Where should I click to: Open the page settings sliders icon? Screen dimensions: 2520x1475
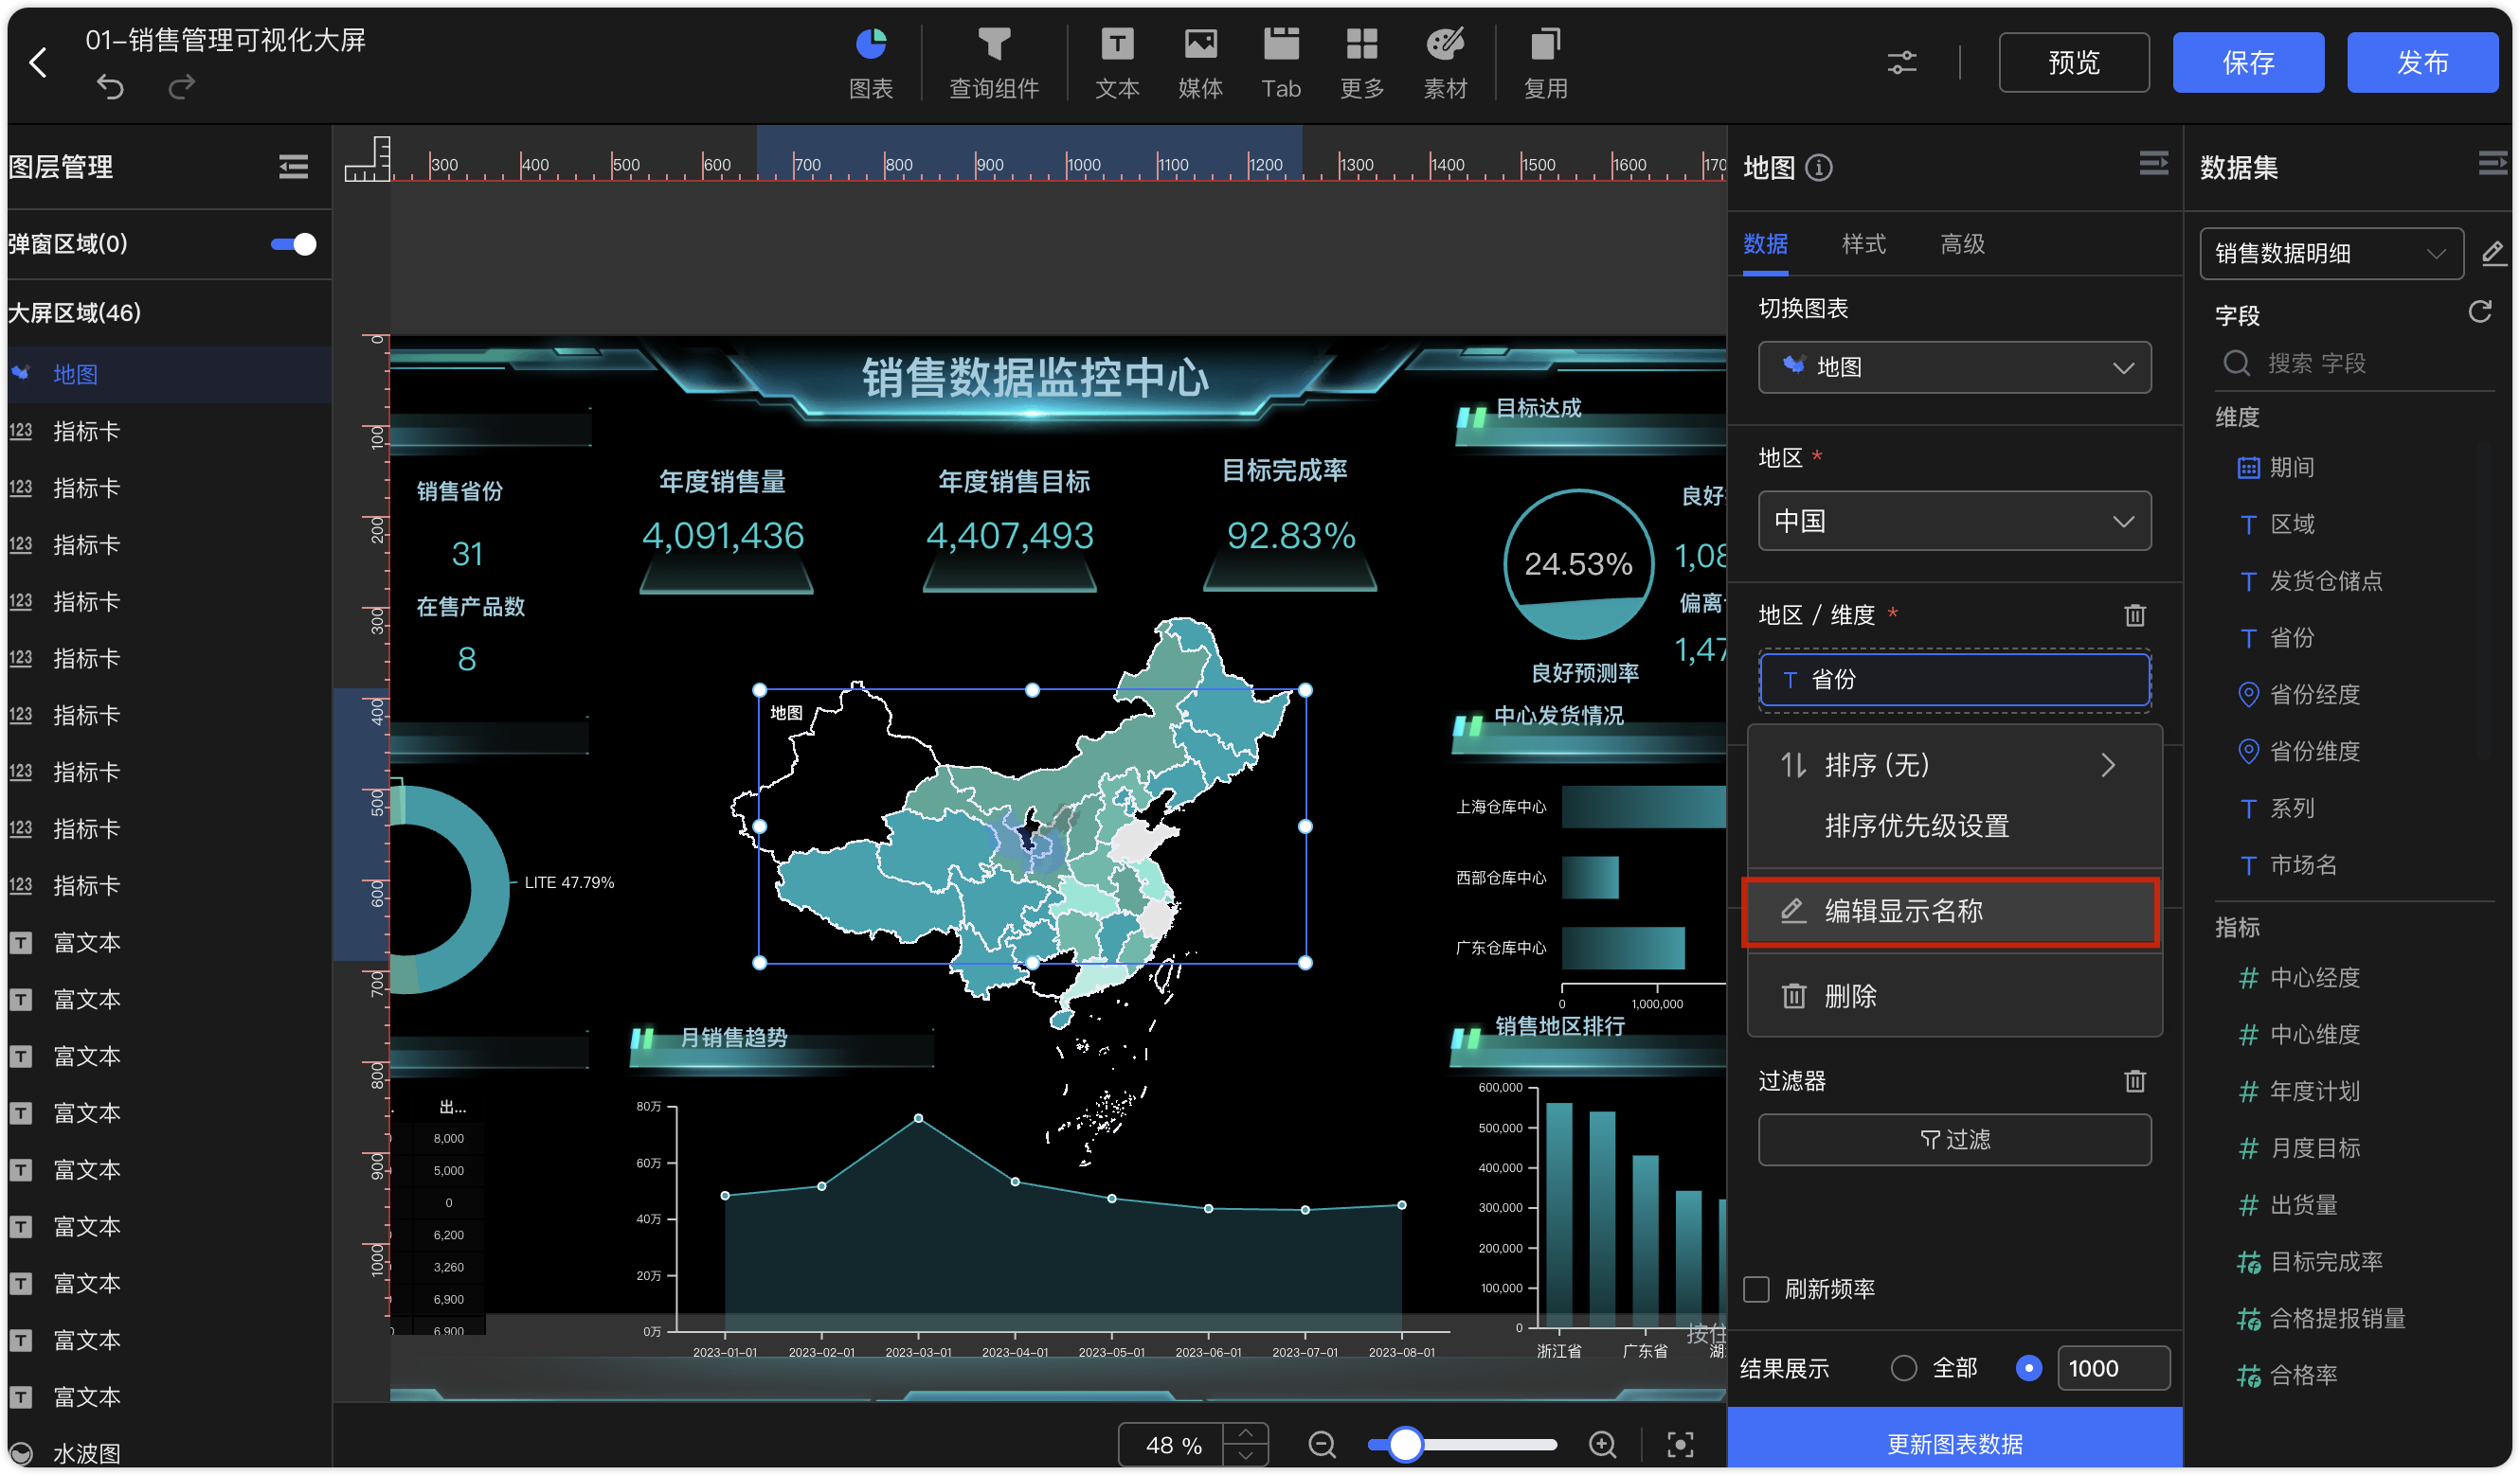tap(1901, 62)
